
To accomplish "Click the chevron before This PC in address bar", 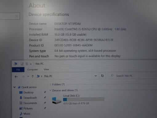I will pos(42,76).
